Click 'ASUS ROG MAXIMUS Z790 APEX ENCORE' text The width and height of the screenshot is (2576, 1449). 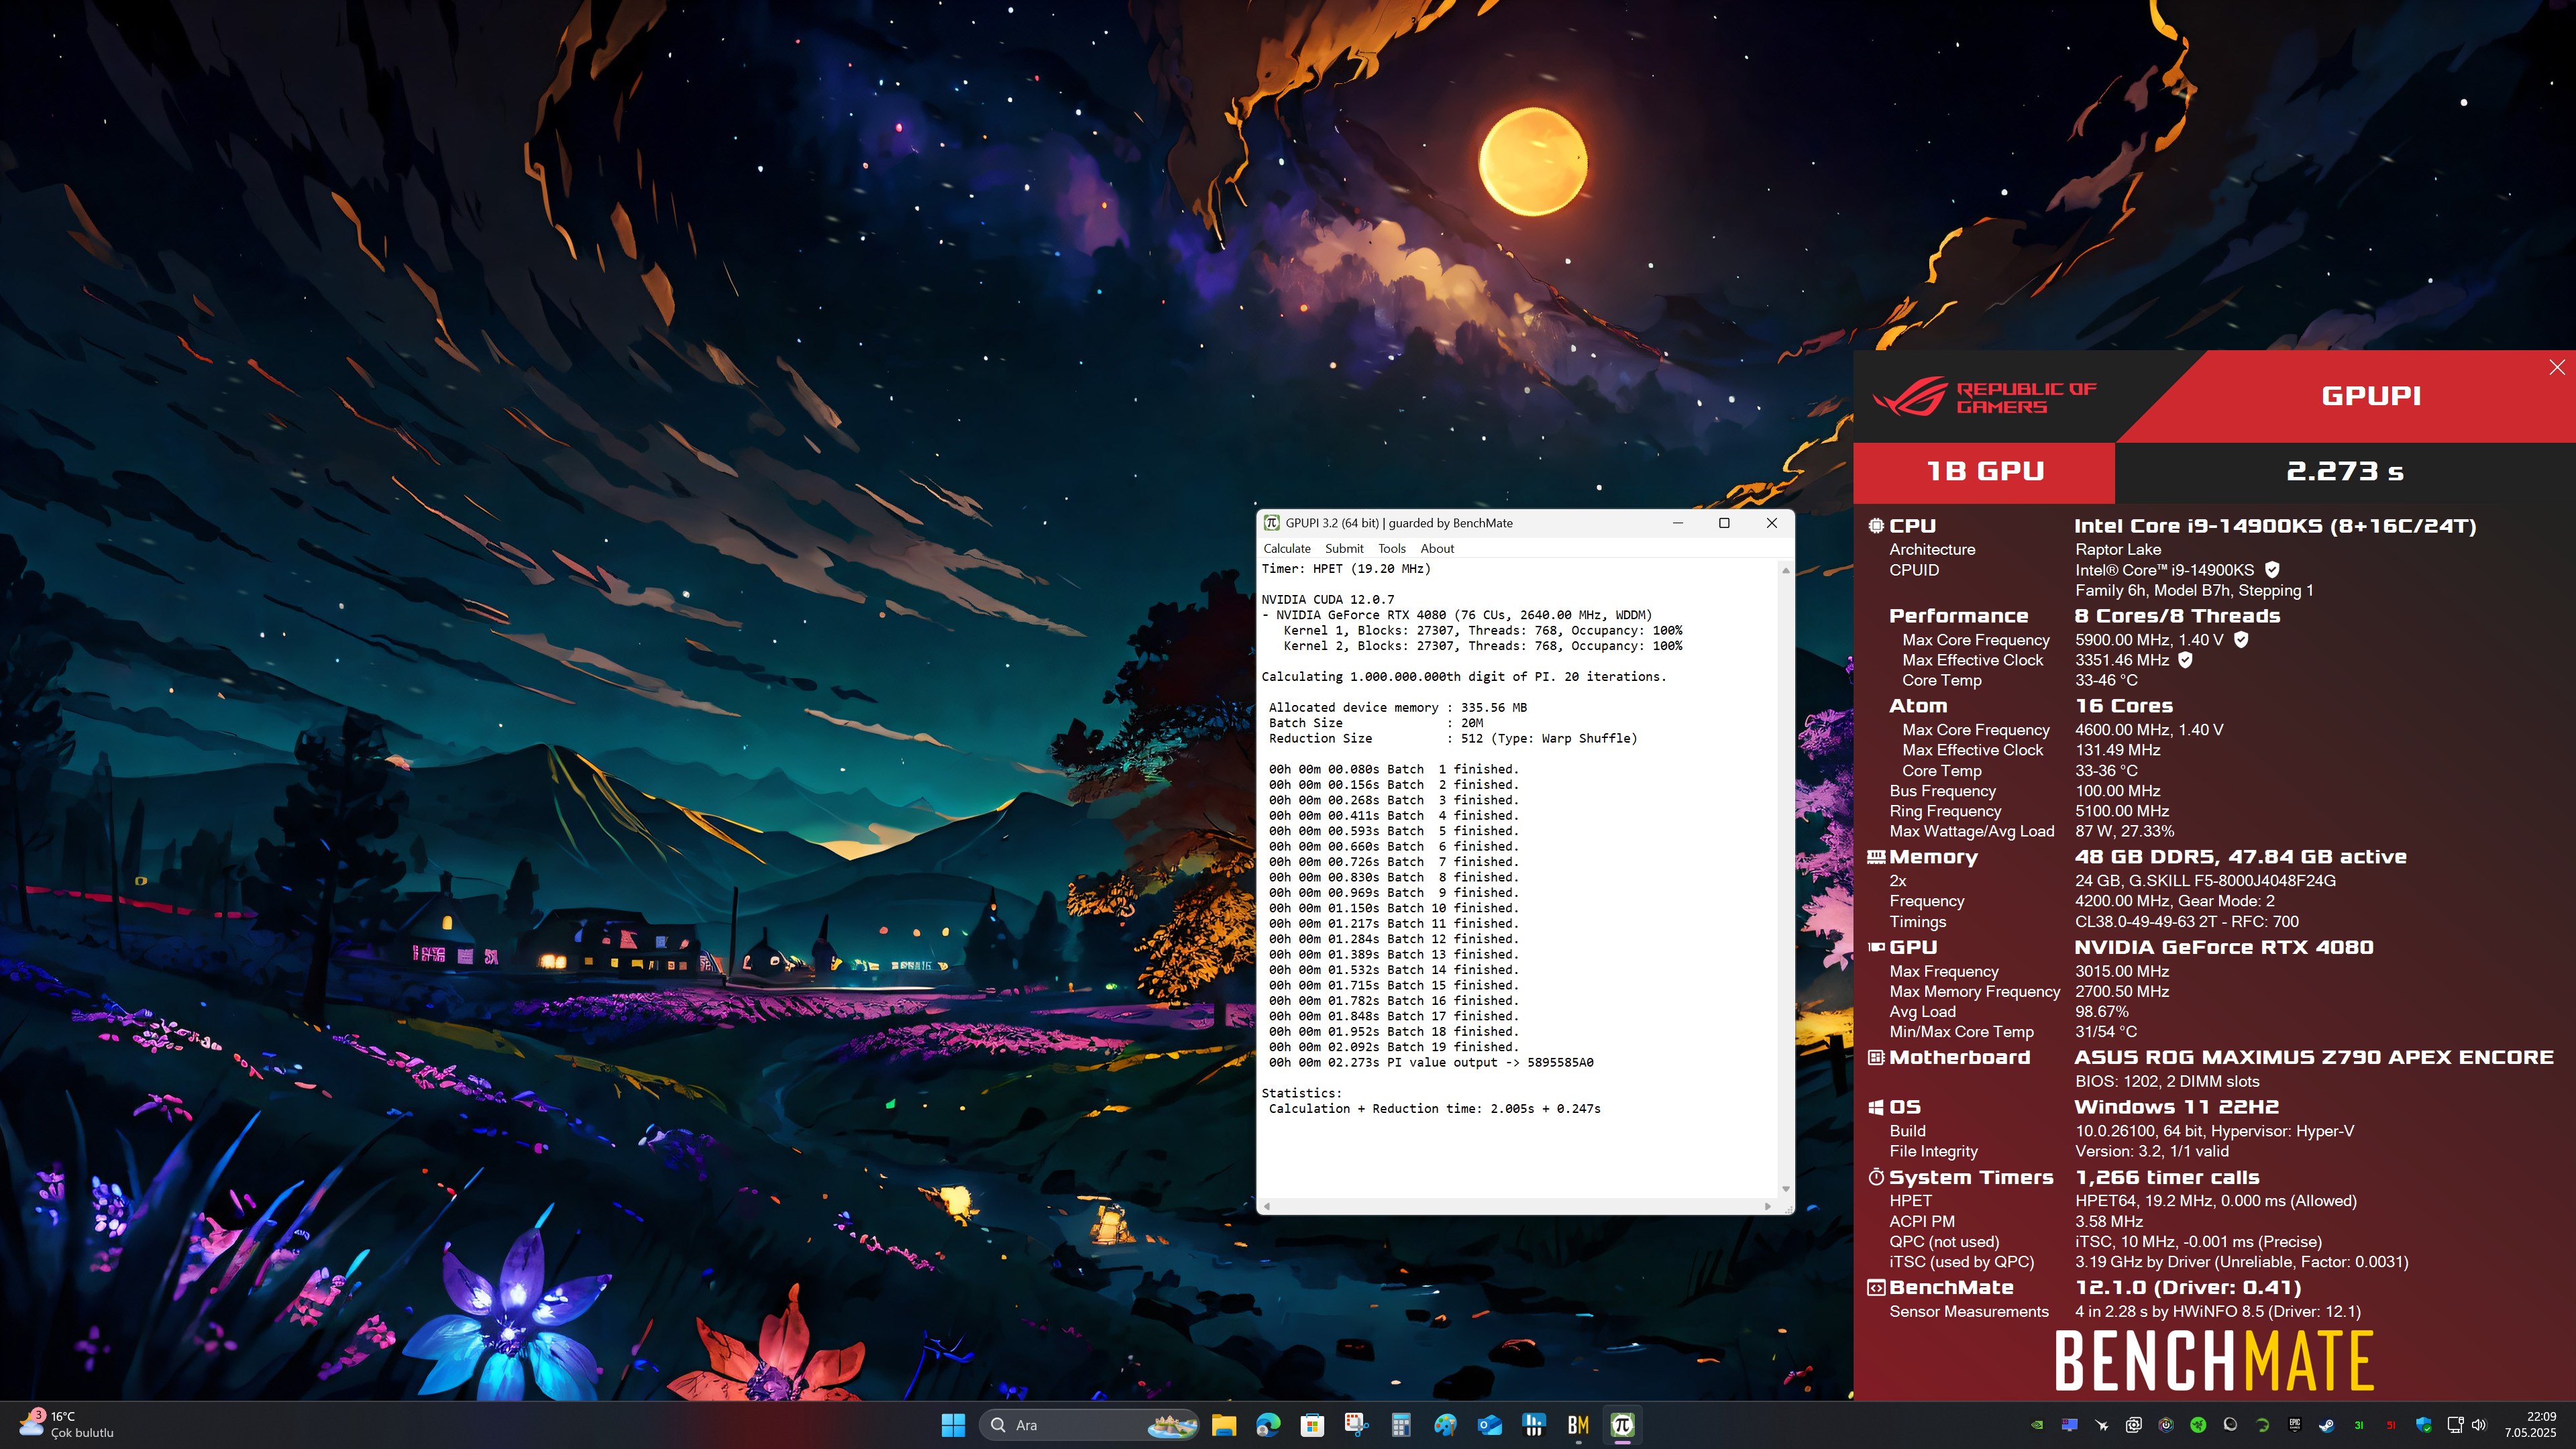(x=2314, y=1058)
